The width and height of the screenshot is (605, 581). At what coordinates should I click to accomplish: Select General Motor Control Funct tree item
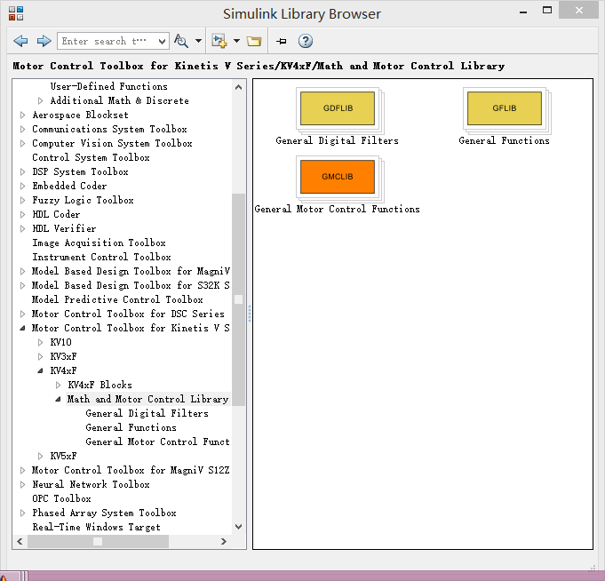157,442
